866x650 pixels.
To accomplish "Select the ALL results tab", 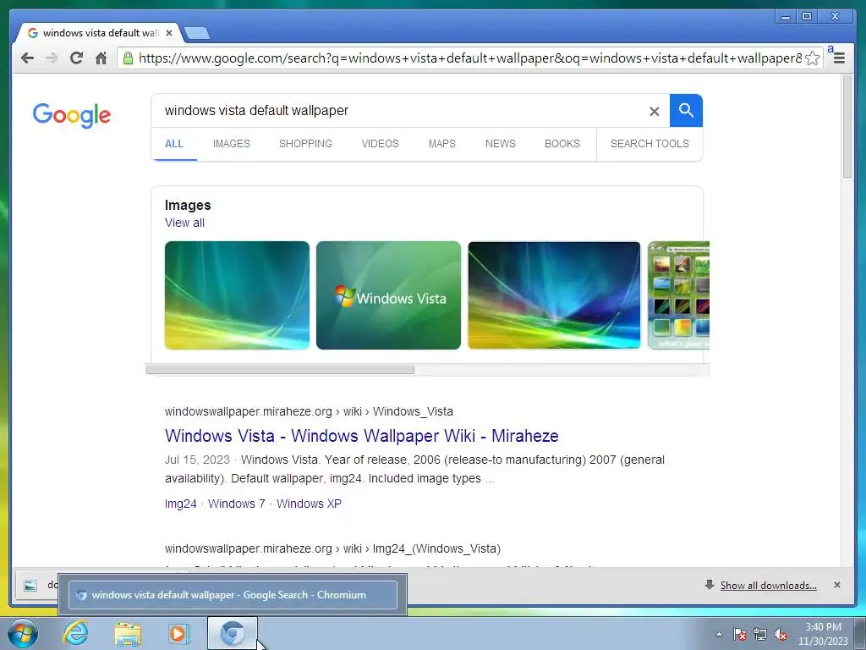I will (174, 144).
